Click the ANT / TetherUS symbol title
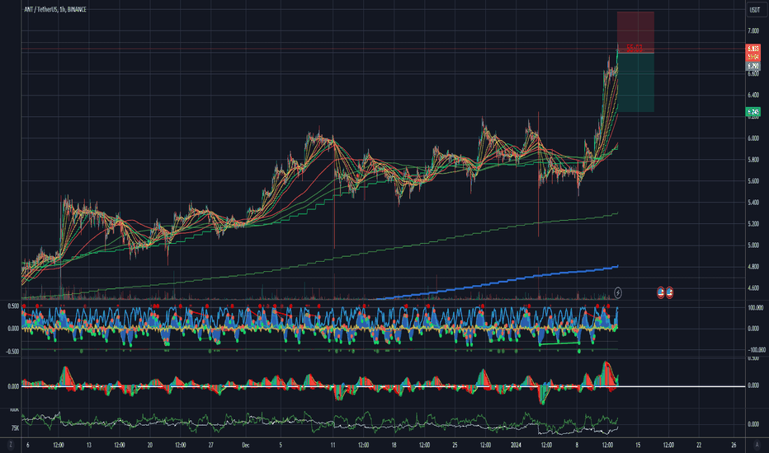This screenshot has width=769, height=453. (x=40, y=9)
